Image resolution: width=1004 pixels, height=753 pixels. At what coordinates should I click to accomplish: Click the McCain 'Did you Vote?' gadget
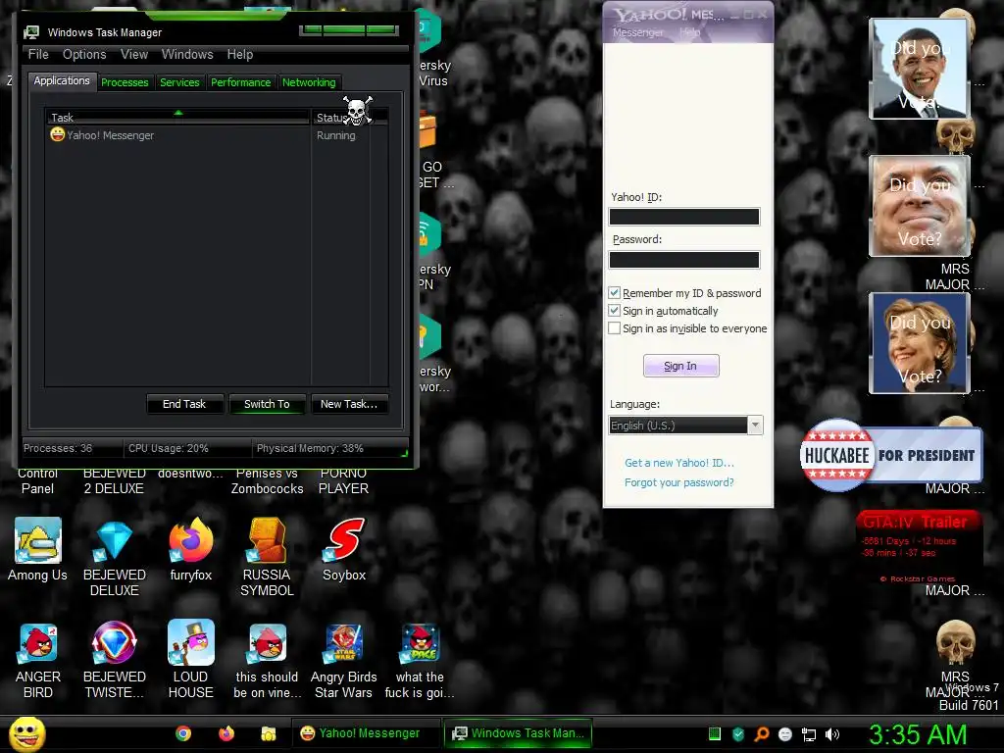(920, 206)
